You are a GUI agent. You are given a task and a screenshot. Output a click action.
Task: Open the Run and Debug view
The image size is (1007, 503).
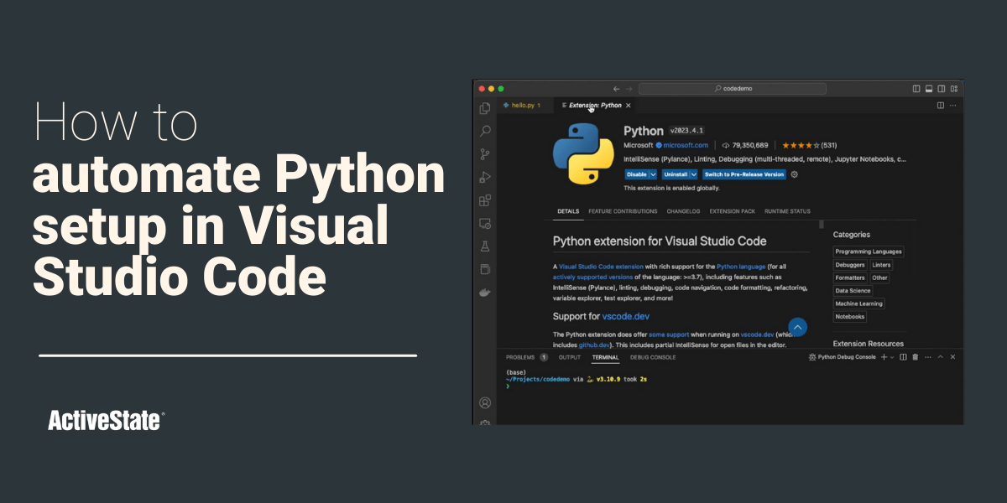pos(484,177)
